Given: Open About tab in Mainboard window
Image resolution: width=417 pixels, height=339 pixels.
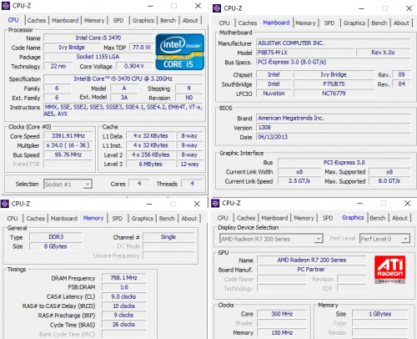Looking at the screenshot, I should (x=401, y=23).
